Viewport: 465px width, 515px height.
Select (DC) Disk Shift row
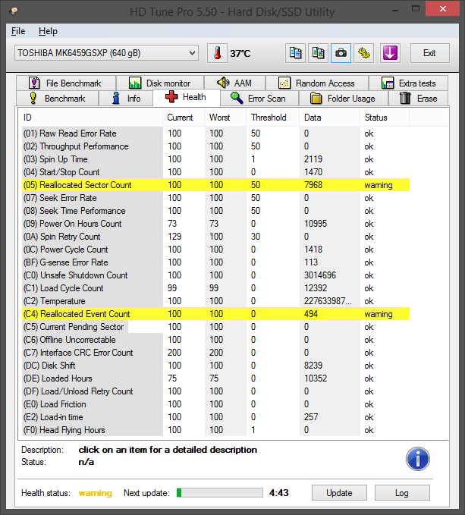215,366
